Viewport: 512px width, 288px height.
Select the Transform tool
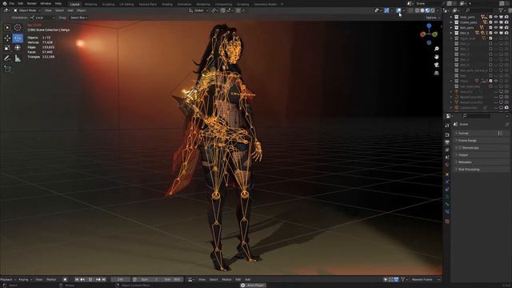(18, 48)
